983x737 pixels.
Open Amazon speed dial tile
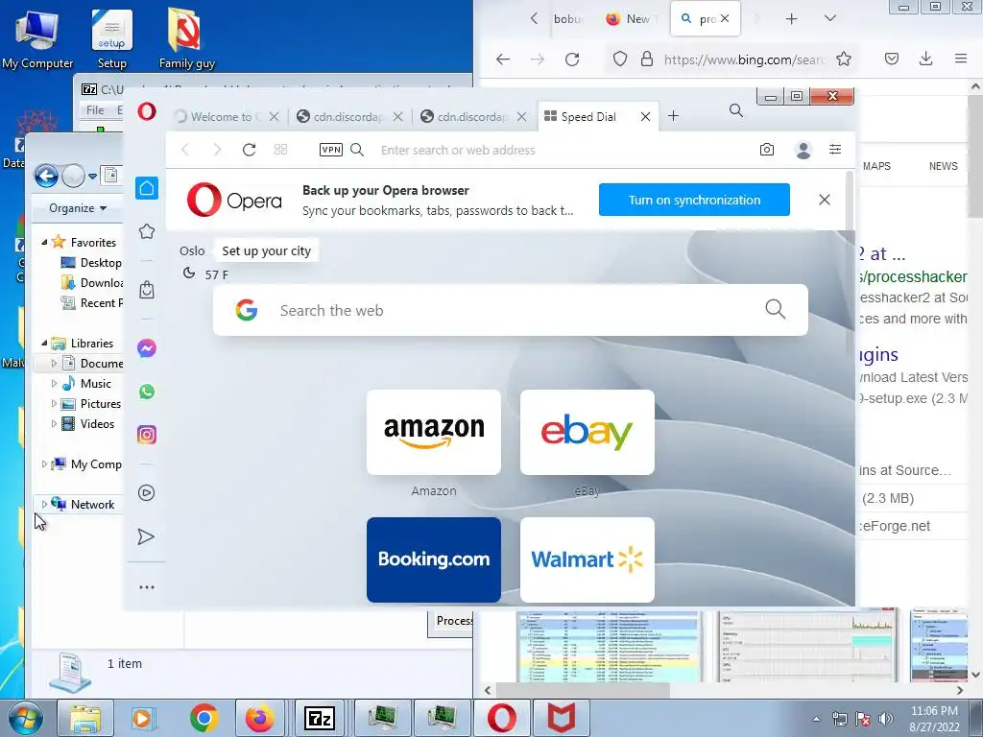coord(434,433)
